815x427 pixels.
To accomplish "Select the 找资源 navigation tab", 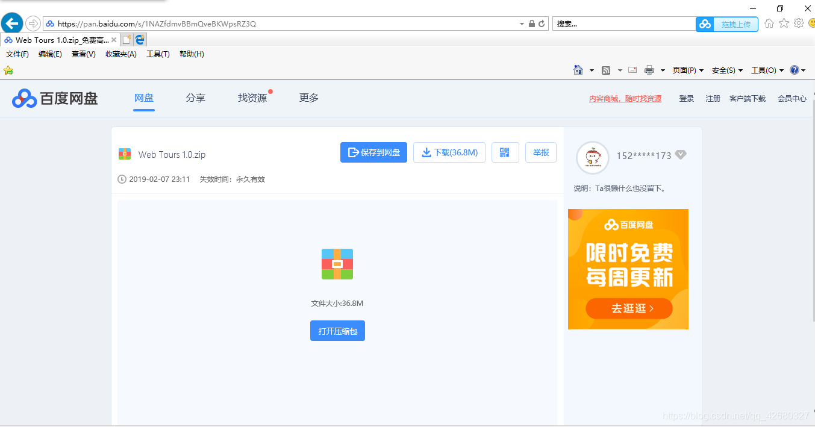I will click(x=252, y=98).
